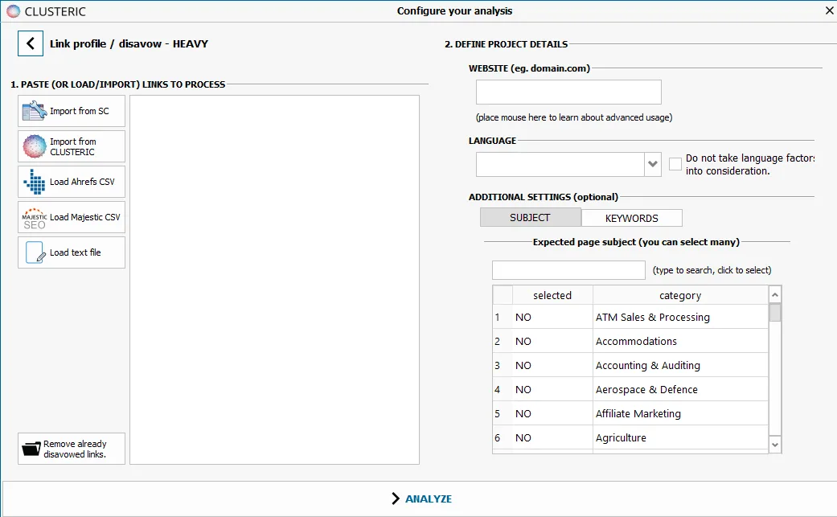
Task: Click the Ahrefs blue dots icon
Action: point(34,182)
